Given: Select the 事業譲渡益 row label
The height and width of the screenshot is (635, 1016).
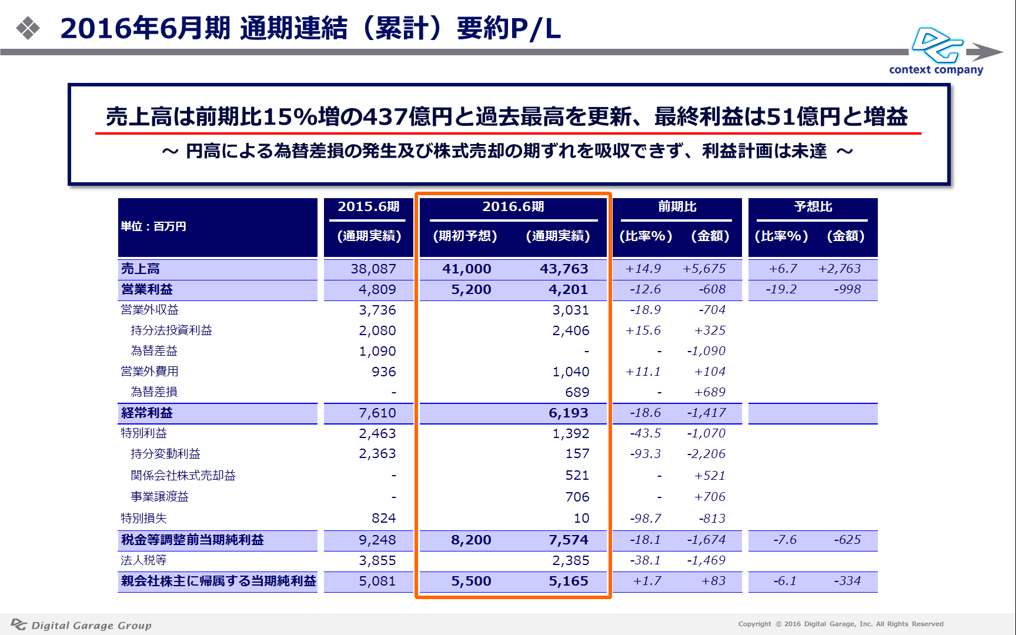Looking at the screenshot, I should tap(159, 497).
